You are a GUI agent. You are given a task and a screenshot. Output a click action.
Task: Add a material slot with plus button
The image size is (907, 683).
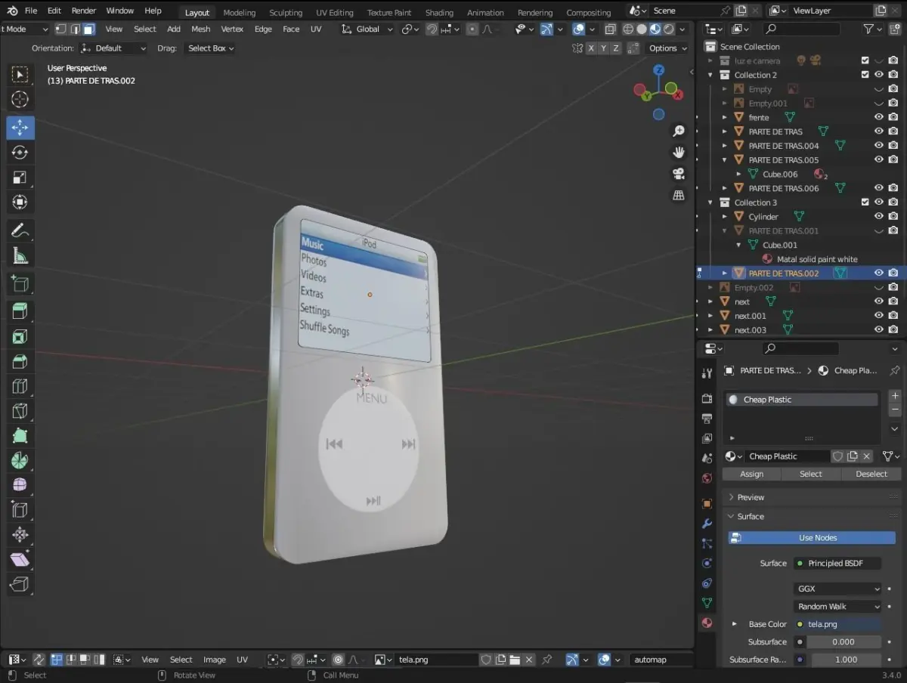pos(895,396)
